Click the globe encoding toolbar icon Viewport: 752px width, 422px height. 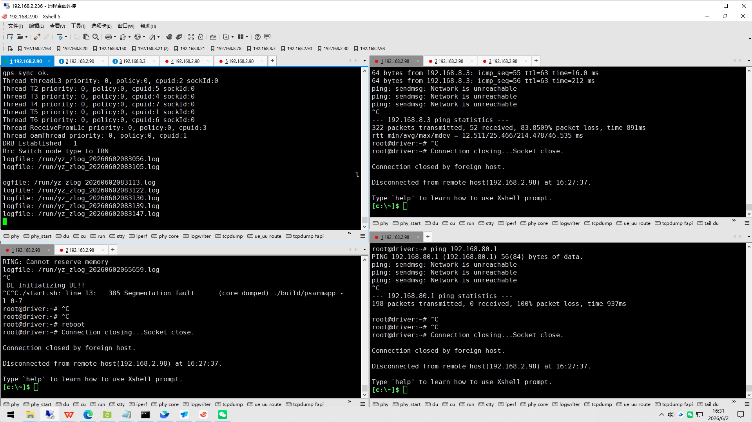tap(138, 37)
